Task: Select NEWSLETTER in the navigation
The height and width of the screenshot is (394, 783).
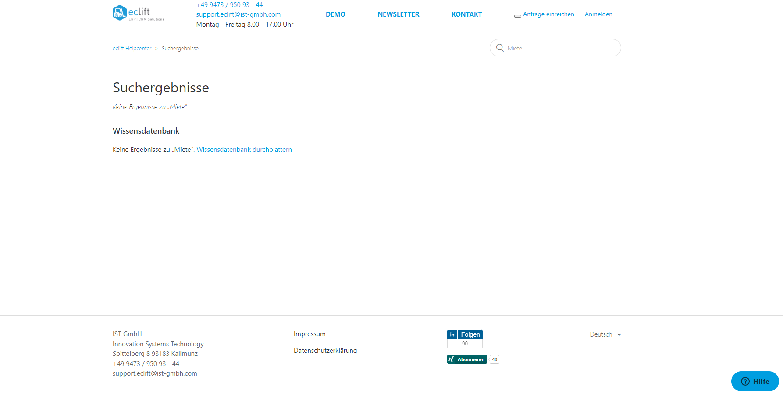Action: (x=398, y=14)
